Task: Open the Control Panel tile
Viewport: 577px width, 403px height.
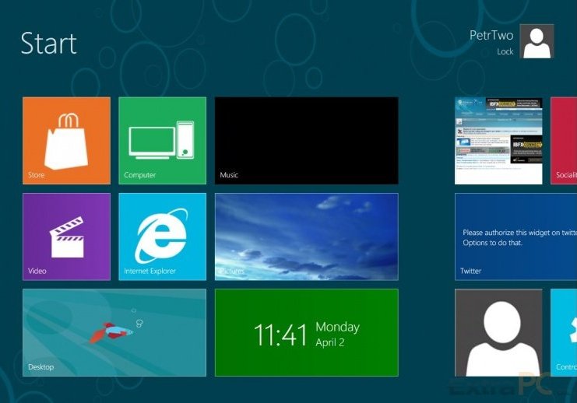Action: point(565,332)
